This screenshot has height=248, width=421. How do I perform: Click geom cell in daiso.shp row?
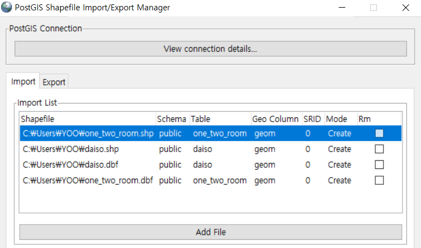pos(265,149)
